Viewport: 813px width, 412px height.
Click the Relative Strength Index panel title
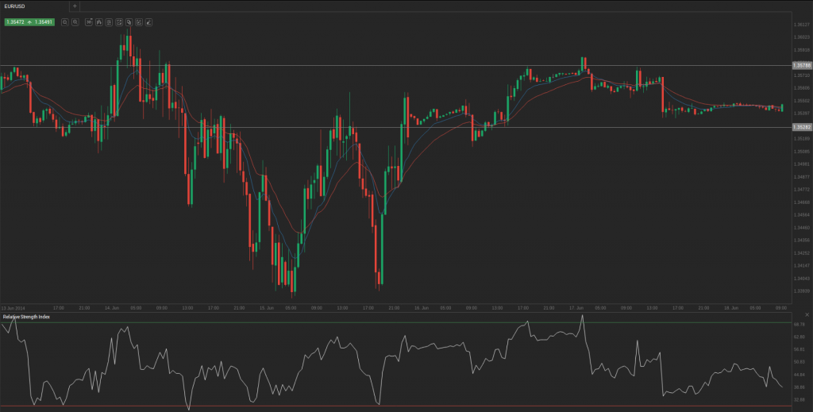point(25,317)
